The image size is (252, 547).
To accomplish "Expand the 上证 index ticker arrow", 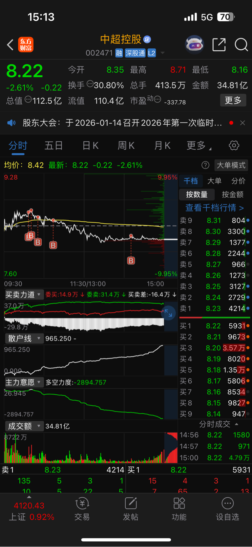I will click(x=29, y=497).
